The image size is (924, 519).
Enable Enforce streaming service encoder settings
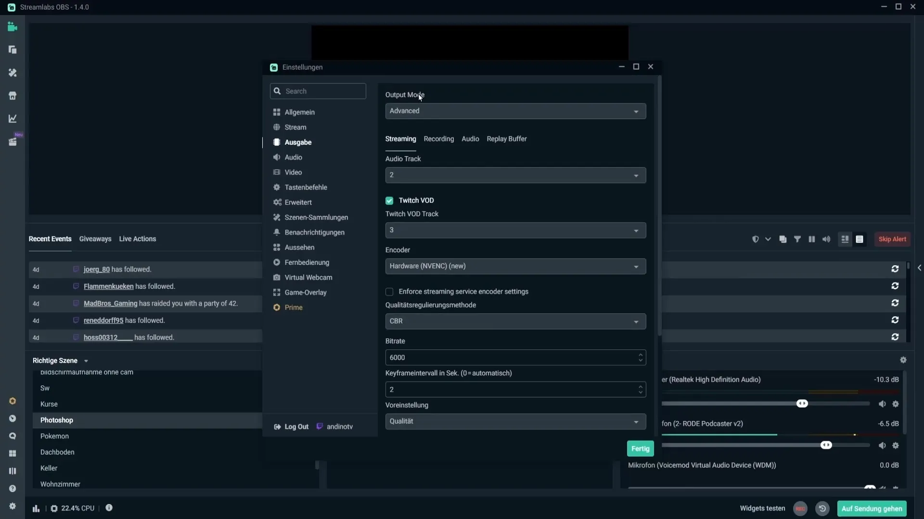pyautogui.click(x=389, y=292)
